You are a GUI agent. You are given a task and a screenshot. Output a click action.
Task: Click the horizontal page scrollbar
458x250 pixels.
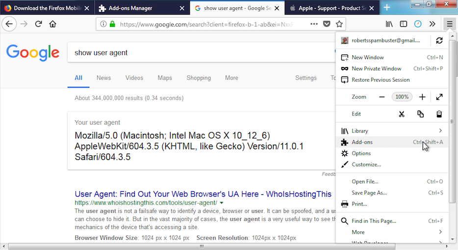202,247
